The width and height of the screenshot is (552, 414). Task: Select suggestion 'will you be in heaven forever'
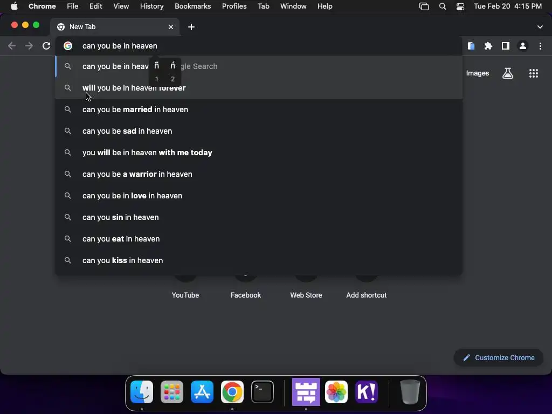259,88
